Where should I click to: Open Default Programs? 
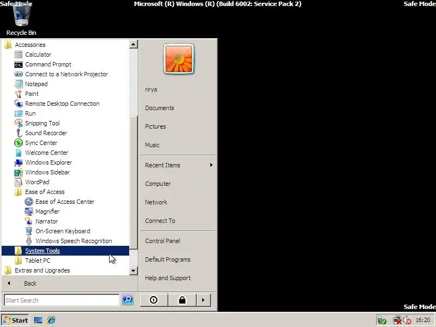179,259
